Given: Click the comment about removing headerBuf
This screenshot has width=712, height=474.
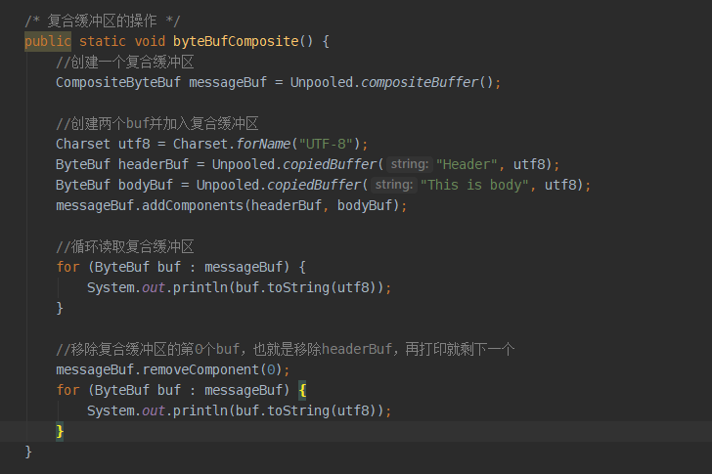Looking at the screenshot, I should click(x=286, y=349).
